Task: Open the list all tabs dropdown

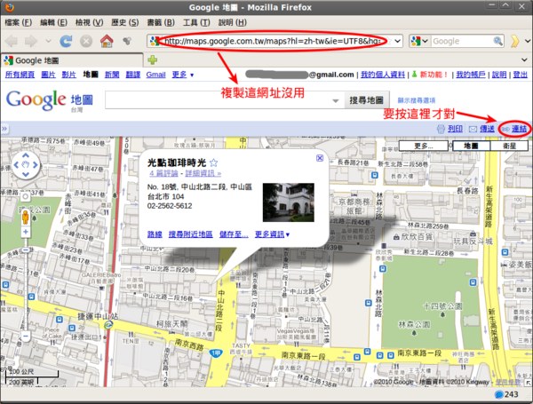Action: 524,59
